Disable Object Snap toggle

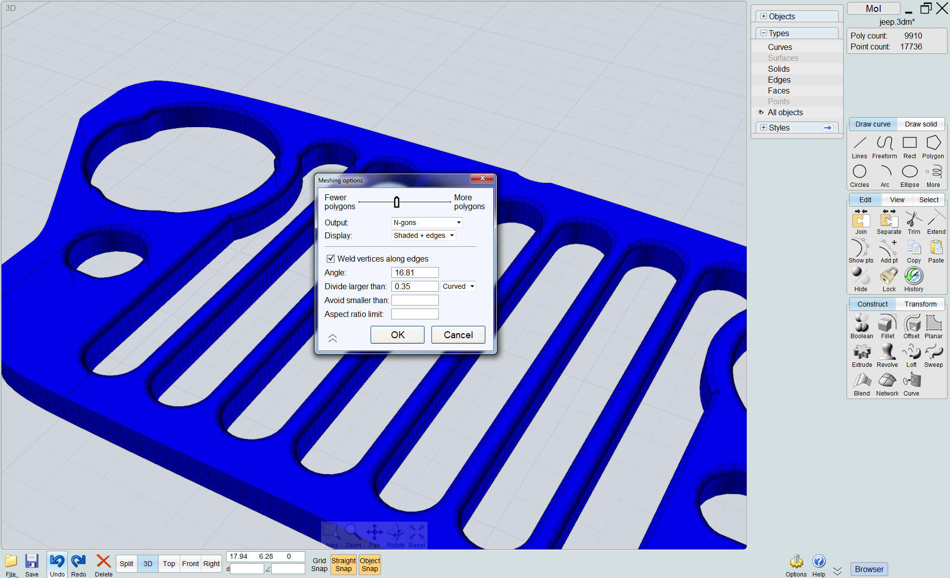(370, 564)
